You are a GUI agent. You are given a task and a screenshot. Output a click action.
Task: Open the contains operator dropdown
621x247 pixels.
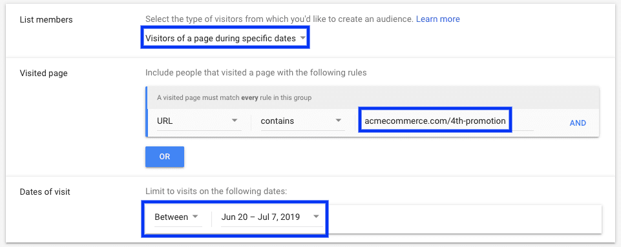coord(302,121)
